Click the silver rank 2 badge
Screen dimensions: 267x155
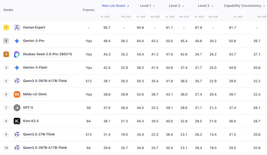tap(6, 41)
